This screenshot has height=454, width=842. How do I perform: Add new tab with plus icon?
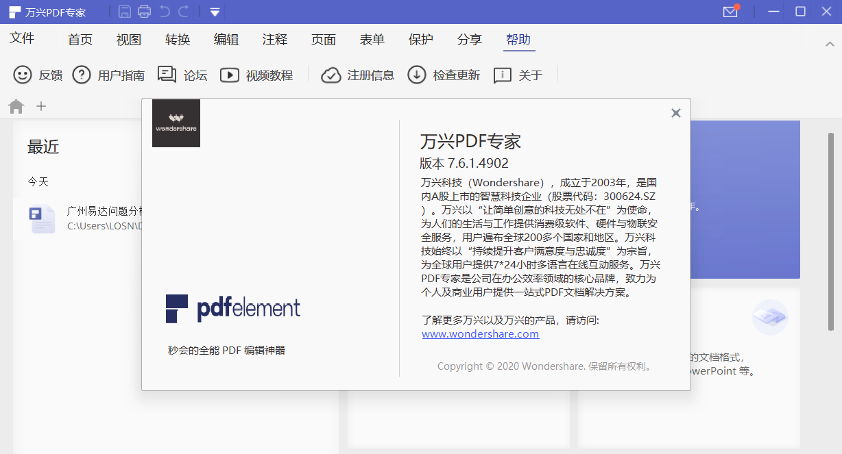(x=41, y=106)
